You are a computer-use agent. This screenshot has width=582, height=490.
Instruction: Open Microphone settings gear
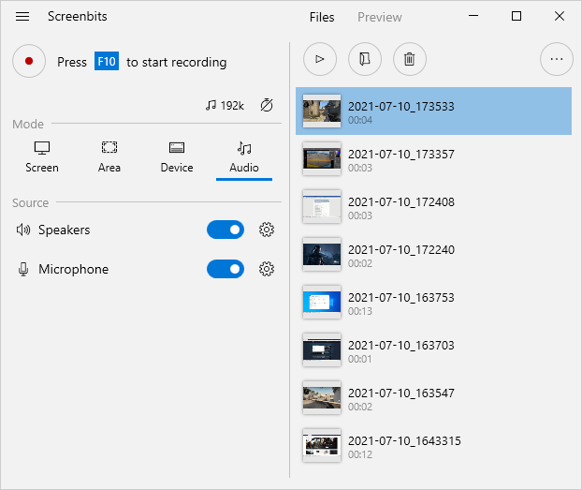pos(267,269)
